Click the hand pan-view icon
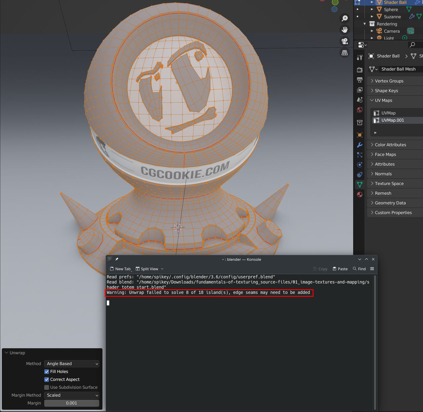Viewport: 423px width, 412px height. (345, 30)
